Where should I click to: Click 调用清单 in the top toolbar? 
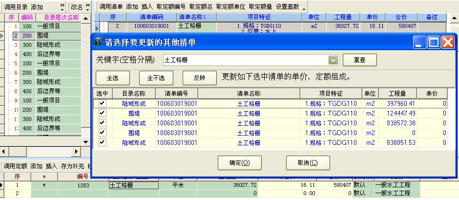click(x=111, y=7)
